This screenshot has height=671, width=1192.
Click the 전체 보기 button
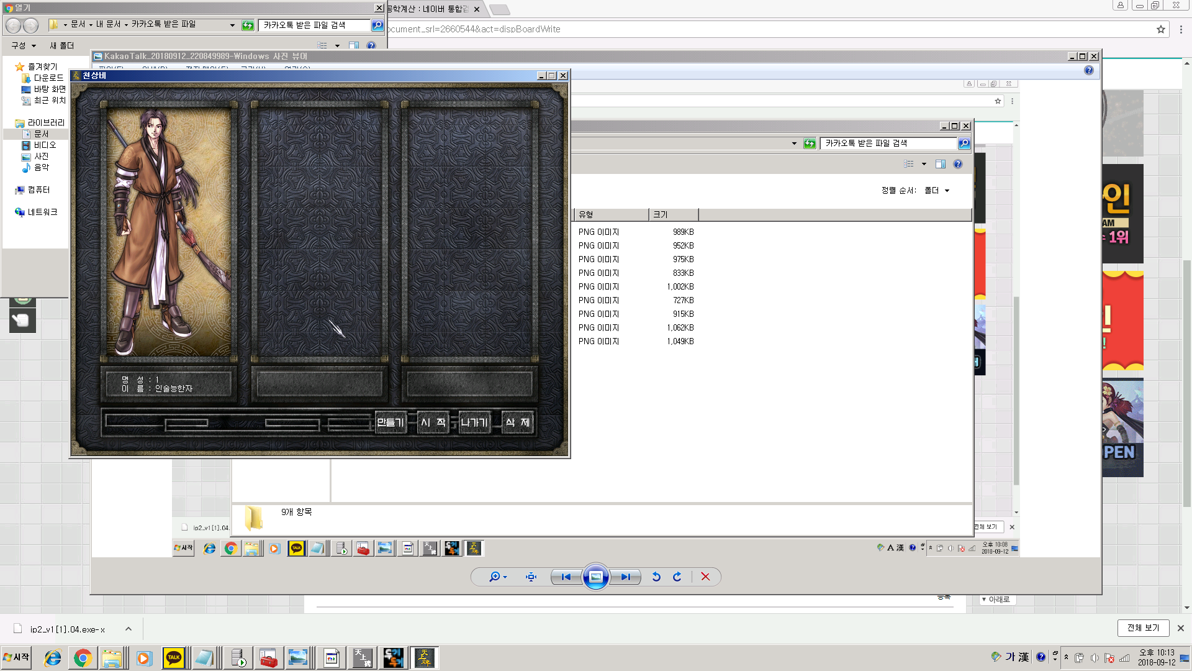coord(1143,628)
